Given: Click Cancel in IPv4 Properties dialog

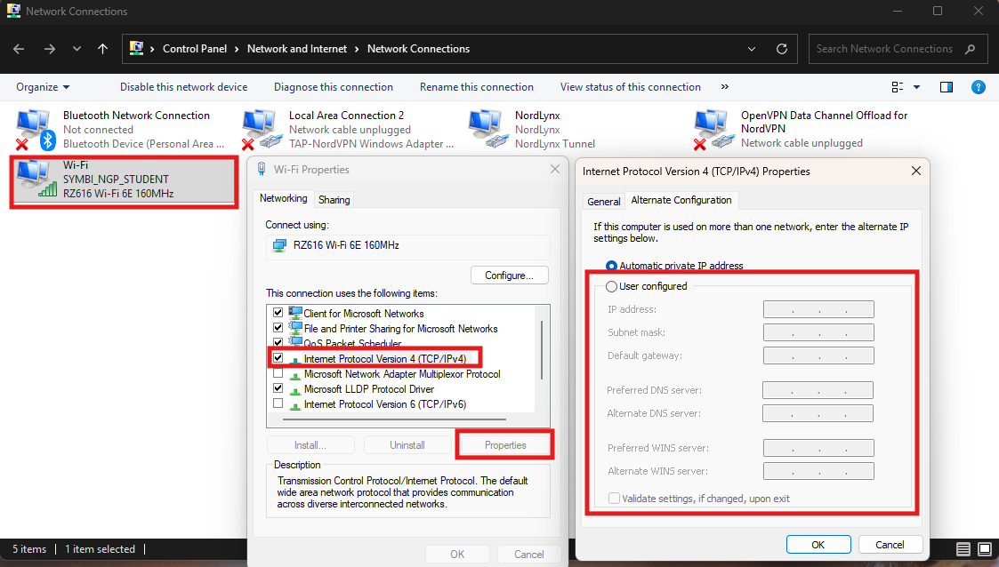Looking at the screenshot, I should (890, 545).
